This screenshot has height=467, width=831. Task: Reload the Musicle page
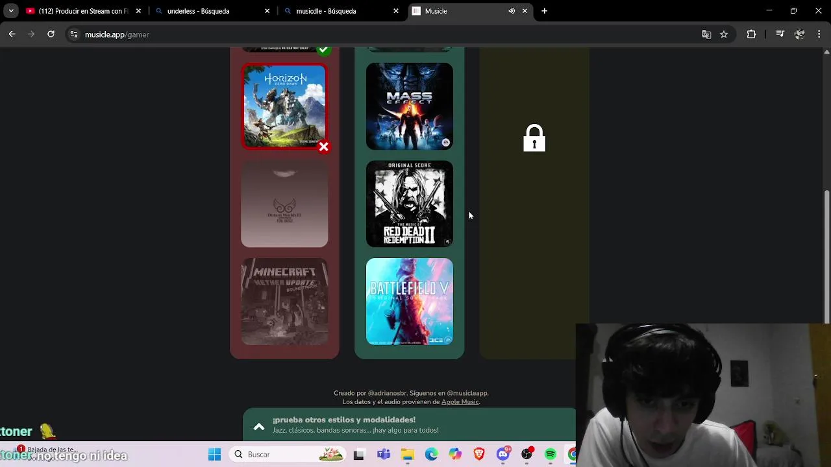pos(51,34)
